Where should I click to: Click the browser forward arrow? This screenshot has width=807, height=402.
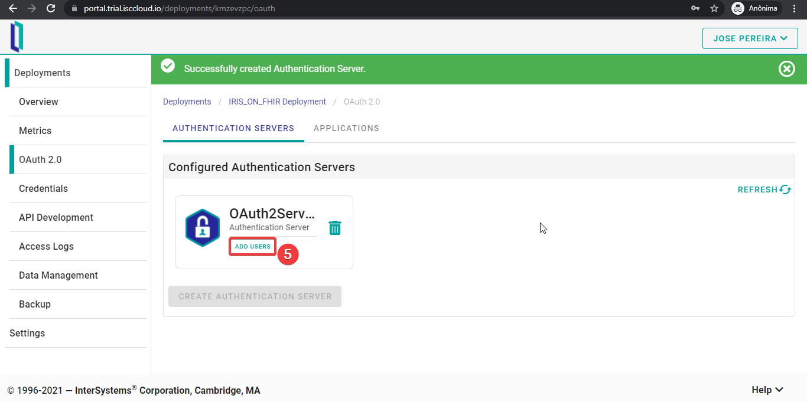tap(31, 8)
